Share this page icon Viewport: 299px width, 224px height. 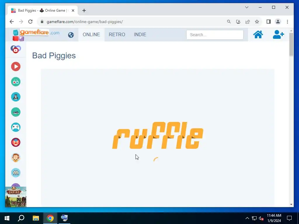(x=248, y=22)
